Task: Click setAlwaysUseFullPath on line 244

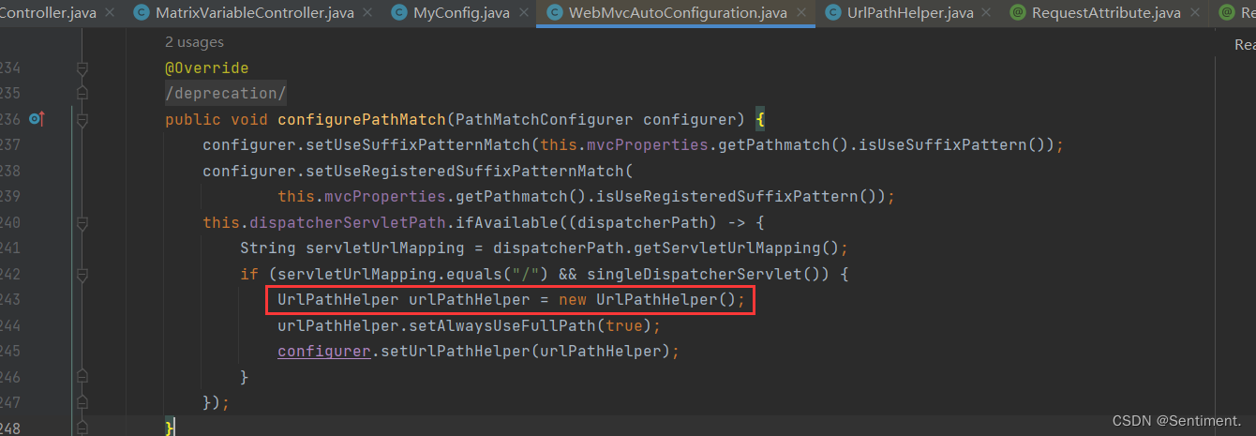Action: pos(506,325)
